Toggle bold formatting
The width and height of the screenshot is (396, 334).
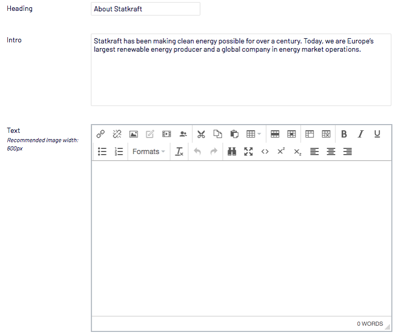pos(344,134)
